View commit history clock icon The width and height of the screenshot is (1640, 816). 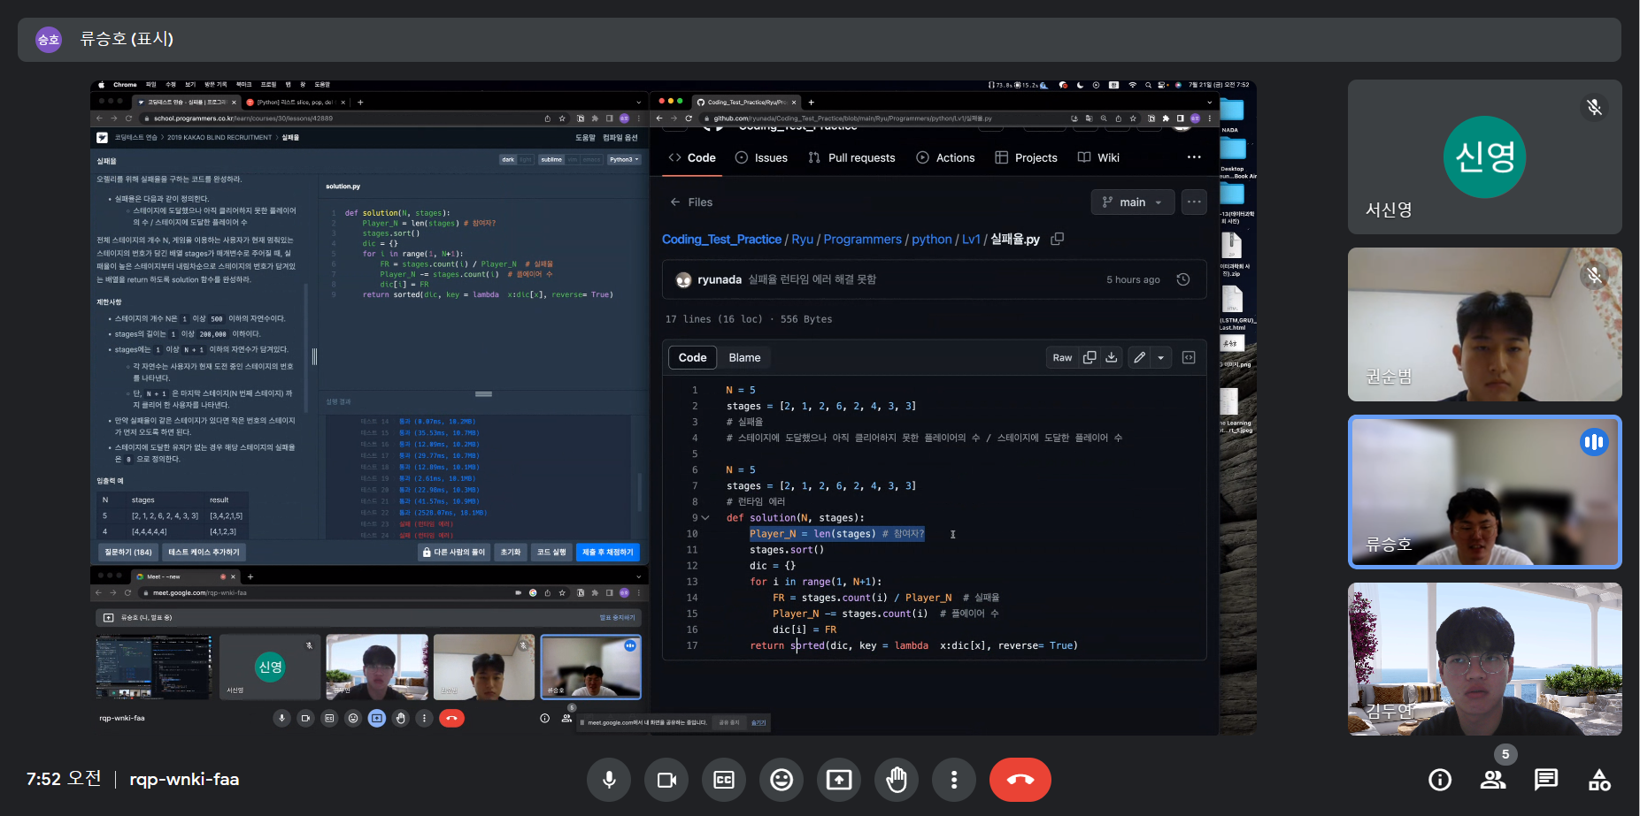tap(1183, 279)
